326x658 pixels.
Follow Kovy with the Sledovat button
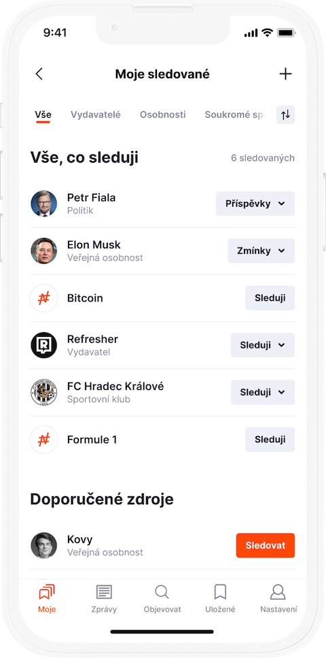coord(266,546)
